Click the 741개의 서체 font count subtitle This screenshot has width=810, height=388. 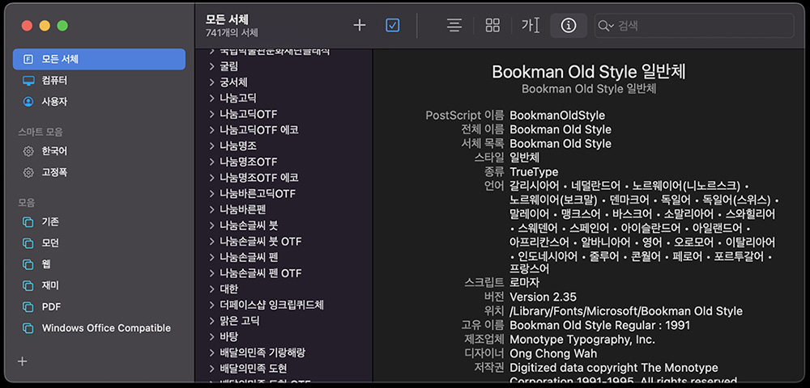(232, 33)
